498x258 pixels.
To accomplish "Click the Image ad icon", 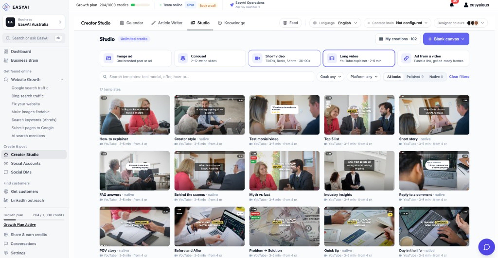I will point(108,58).
